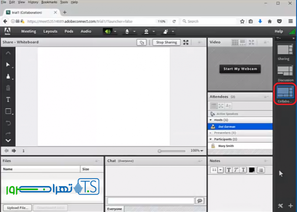This screenshot has width=297, height=212.
Task: Select the whiteboard Shapes rectangle tool
Action: (8, 111)
